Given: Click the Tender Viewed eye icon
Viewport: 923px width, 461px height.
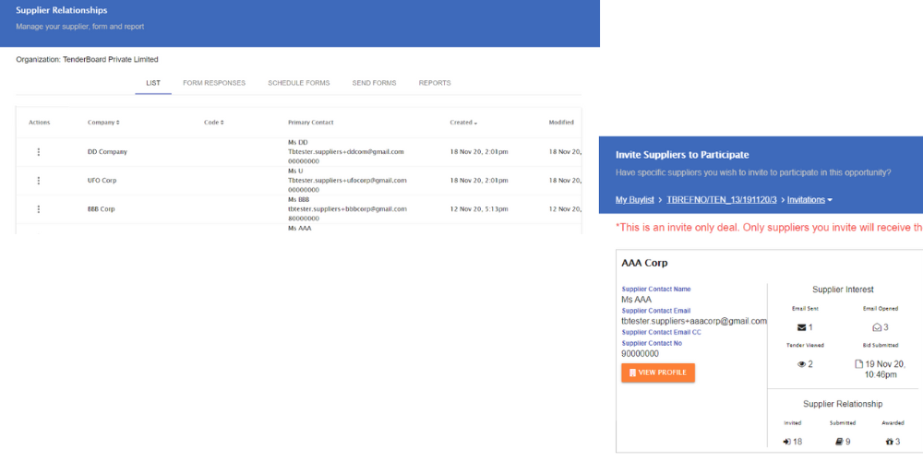Looking at the screenshot, I should coord(801,364).
